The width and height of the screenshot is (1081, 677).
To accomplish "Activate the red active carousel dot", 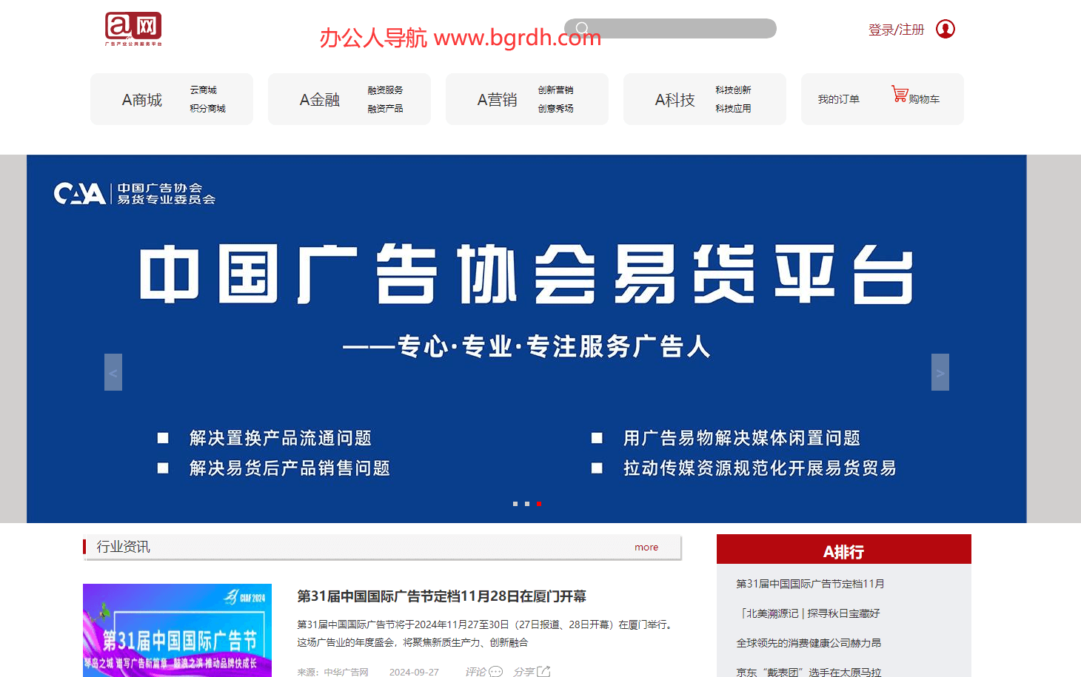I will click(x=540, y=503).
